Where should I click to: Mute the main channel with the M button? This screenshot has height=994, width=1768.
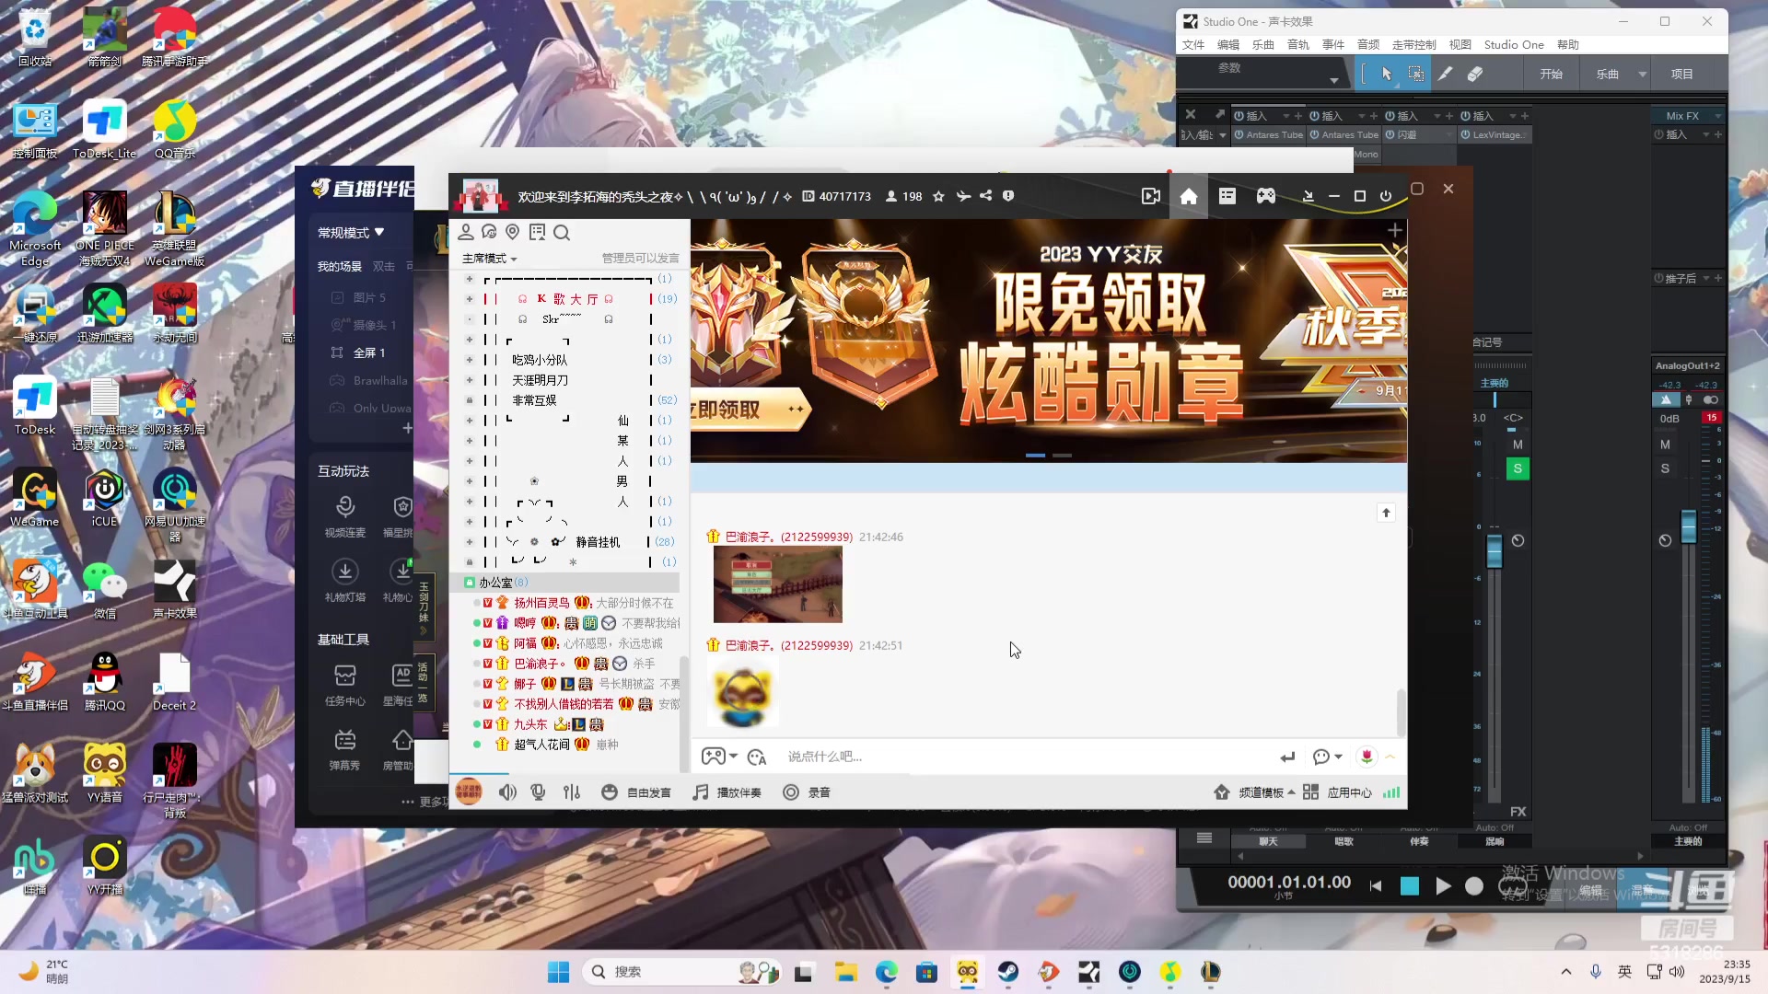click(x=1518, y=445)
